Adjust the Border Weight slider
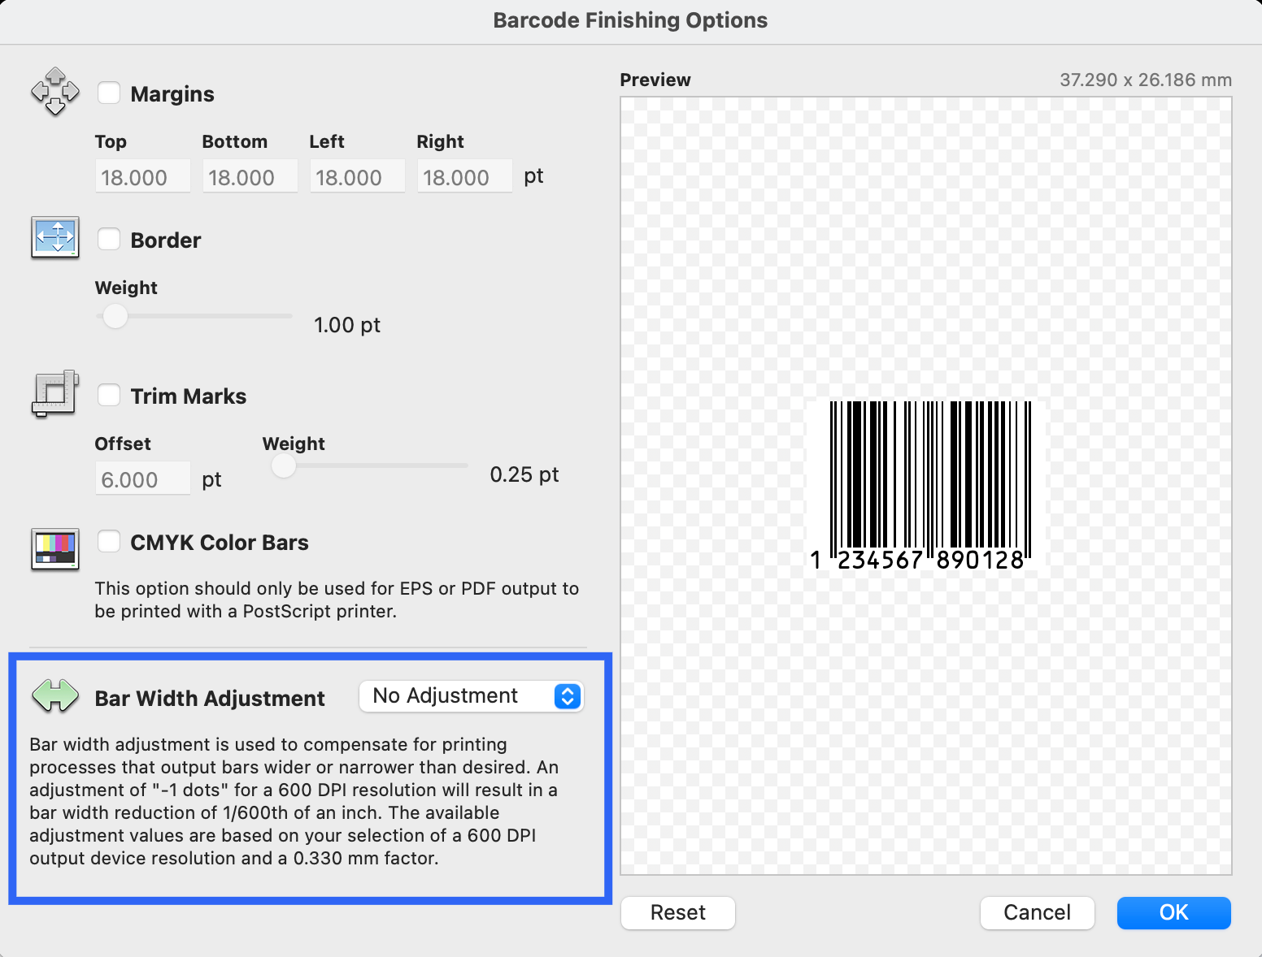Viewport: 1262px width, 957px height. tap(194, 316)
